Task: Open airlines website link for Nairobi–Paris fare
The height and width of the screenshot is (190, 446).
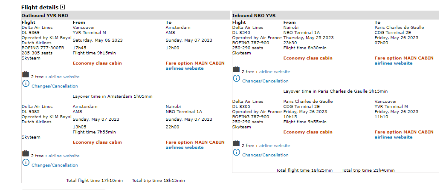Action: [394, 63]
